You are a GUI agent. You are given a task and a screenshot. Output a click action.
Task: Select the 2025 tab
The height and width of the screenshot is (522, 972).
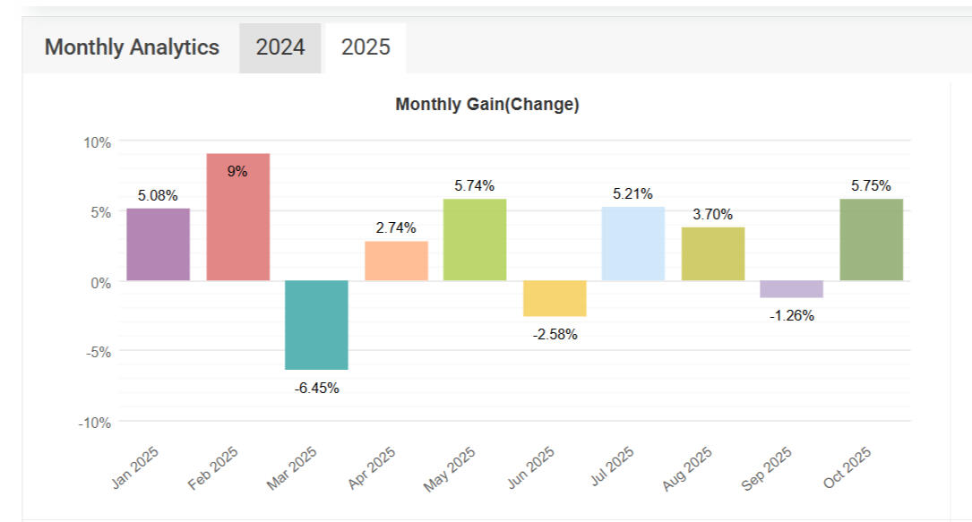point(366,47)
